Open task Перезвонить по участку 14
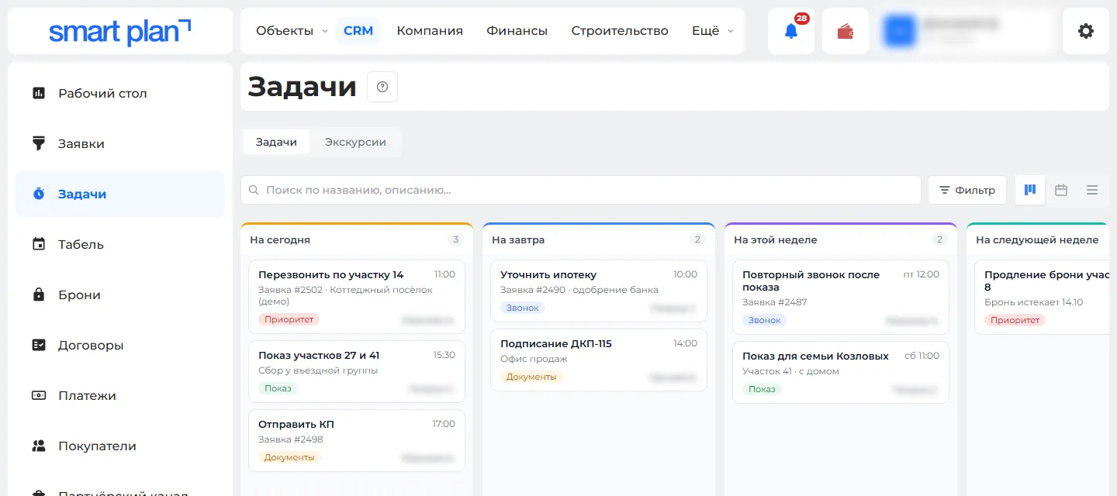1117x496 pixels. click(357, 297)
